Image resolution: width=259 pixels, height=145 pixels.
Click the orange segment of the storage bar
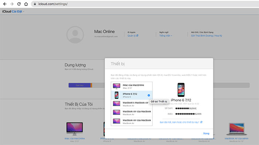91,85
